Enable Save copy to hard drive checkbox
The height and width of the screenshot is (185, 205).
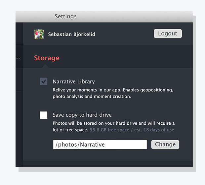[x=44, y=115]
